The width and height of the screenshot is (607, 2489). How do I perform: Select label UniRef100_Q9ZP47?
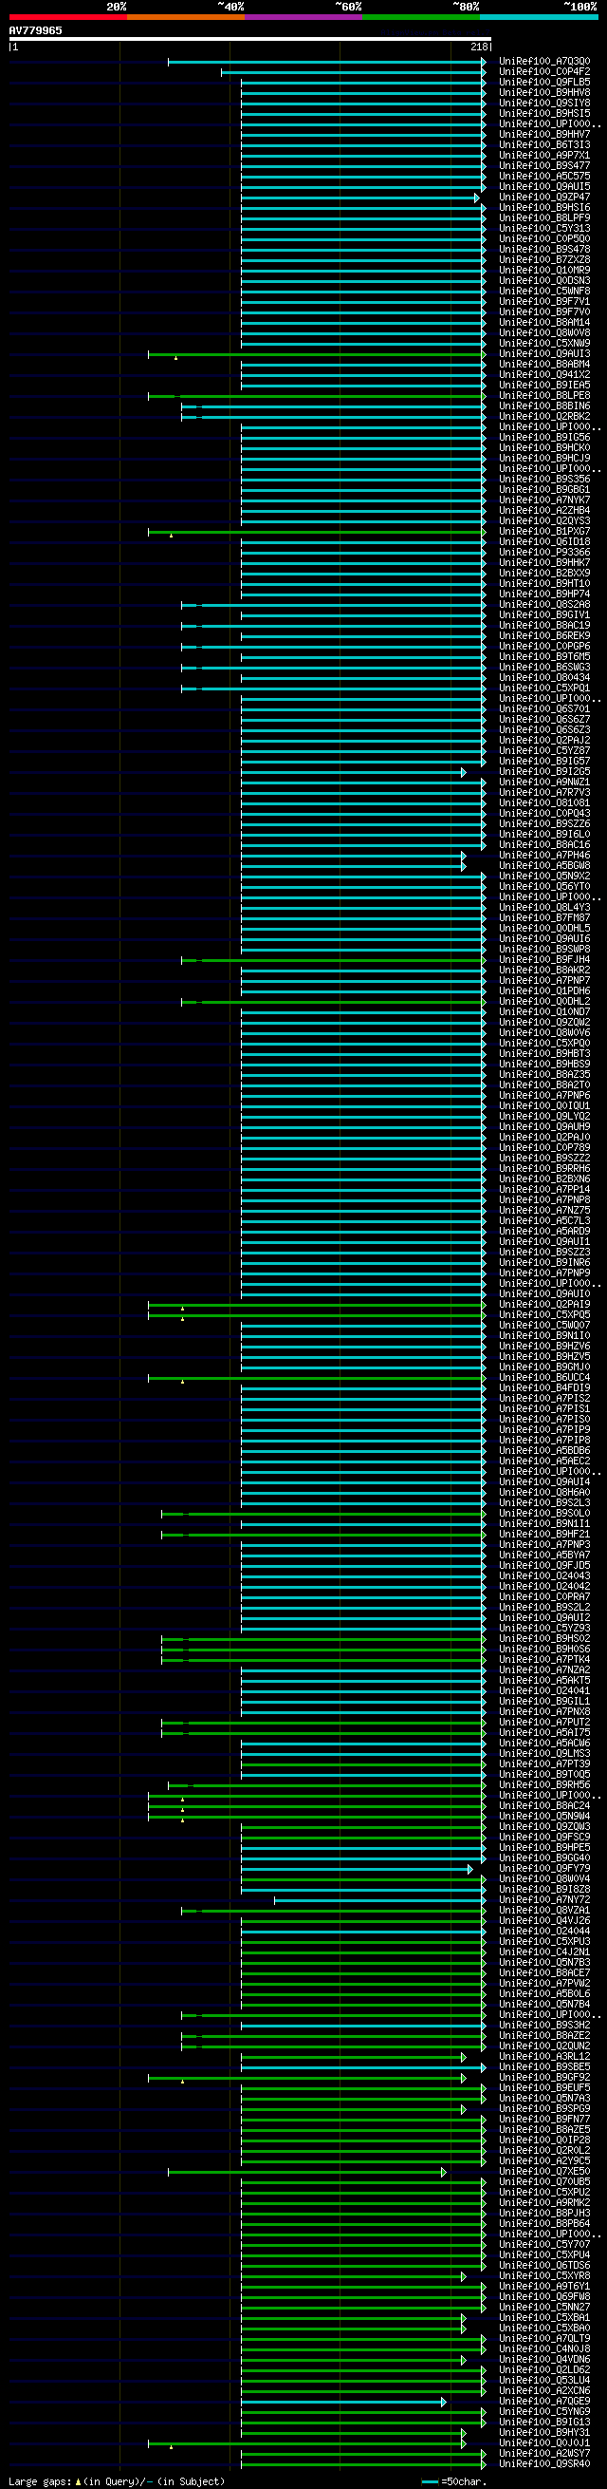(544, 198)
